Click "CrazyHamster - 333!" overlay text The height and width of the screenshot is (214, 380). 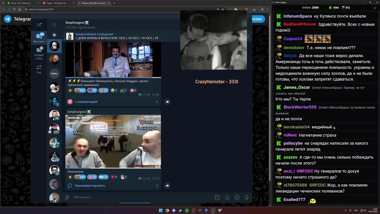click(x=217, y=81)
